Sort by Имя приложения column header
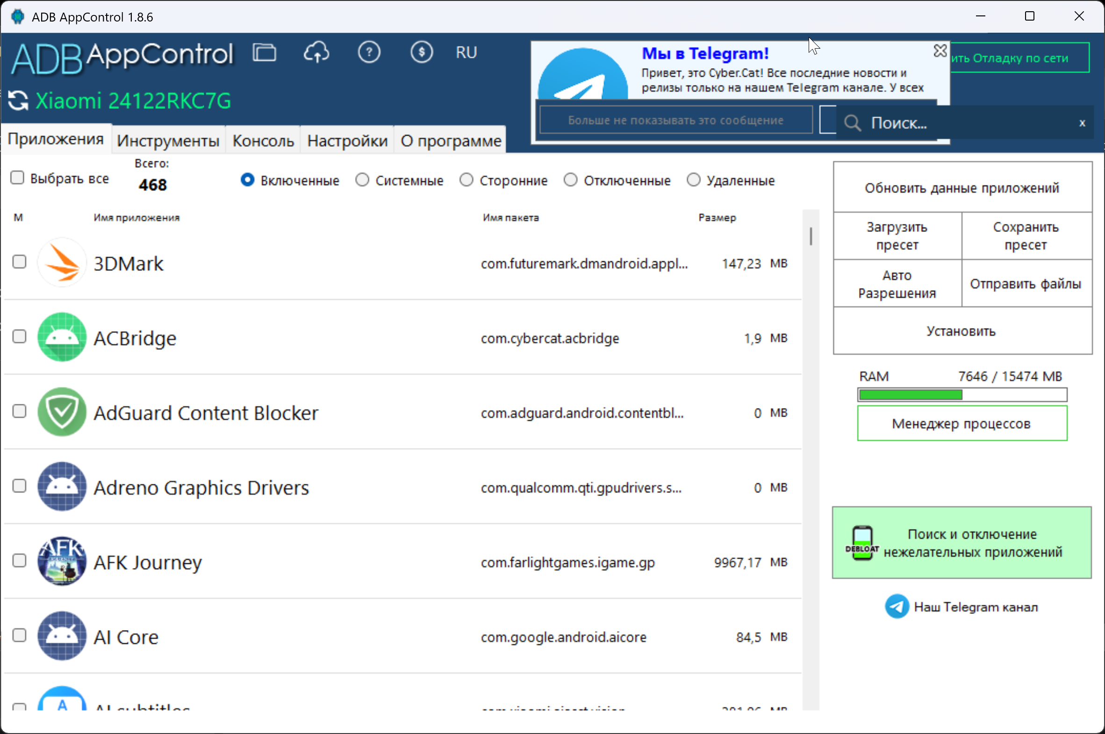 tap(136, 218)
